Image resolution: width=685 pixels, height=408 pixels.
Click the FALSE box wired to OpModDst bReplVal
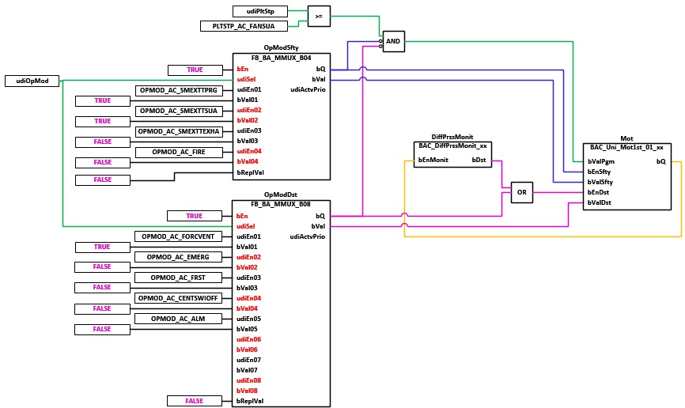[195, 401]
